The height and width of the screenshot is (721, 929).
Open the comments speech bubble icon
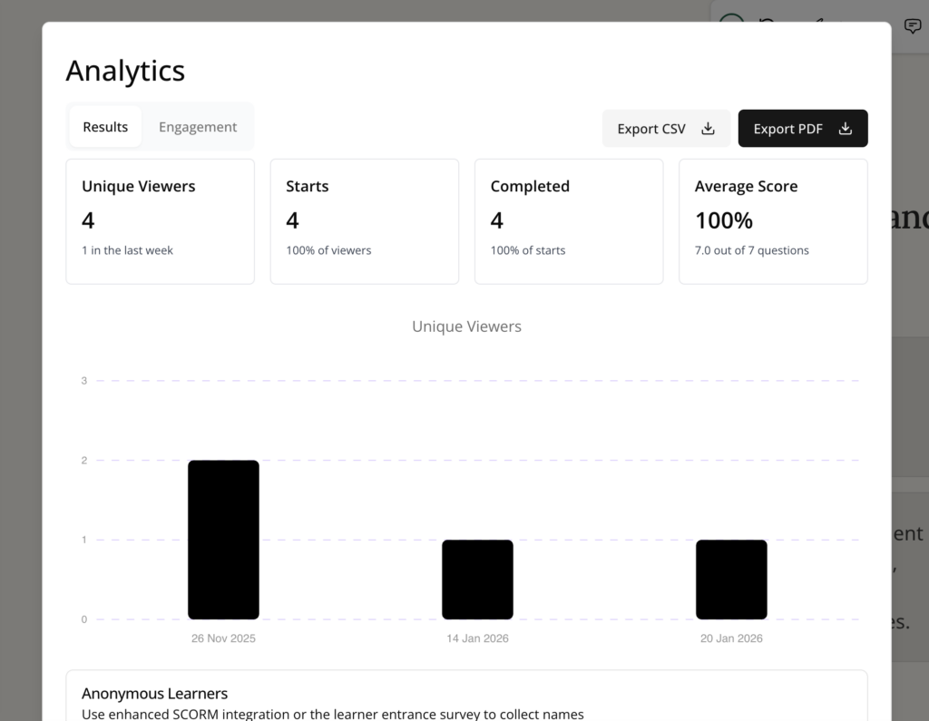coord(913,25)
